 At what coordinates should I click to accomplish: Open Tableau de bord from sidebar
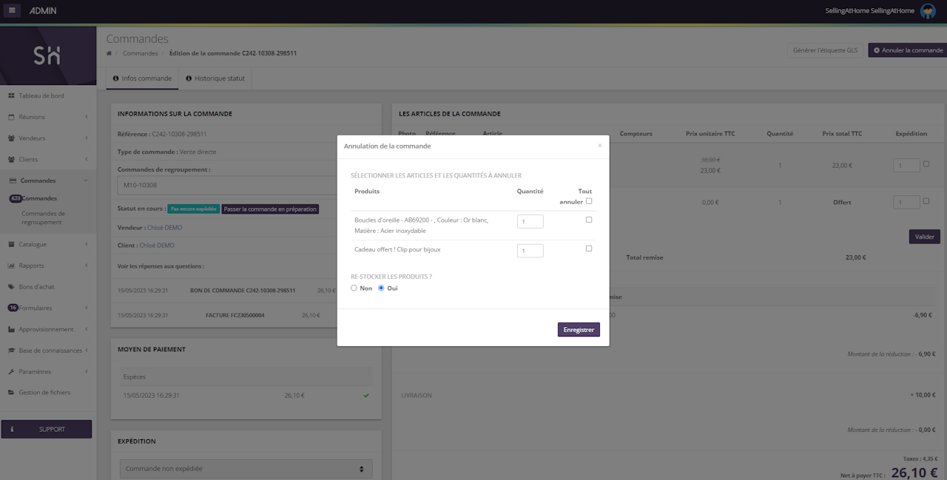41,96
